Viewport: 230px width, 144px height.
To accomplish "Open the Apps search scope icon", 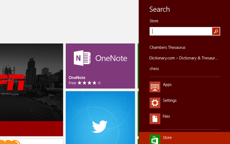I will tap(155, 87).
